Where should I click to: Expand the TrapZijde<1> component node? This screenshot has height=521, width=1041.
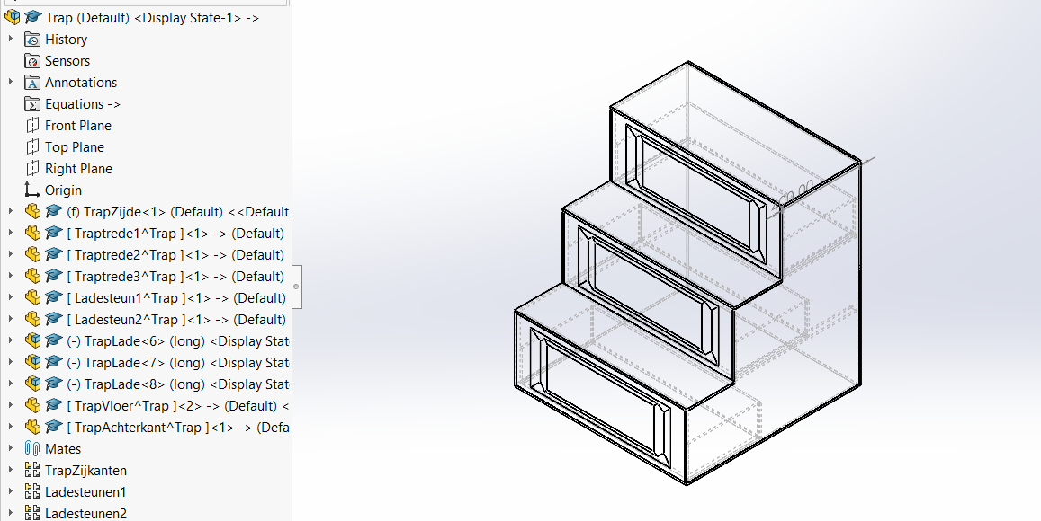tap(11, 212)
